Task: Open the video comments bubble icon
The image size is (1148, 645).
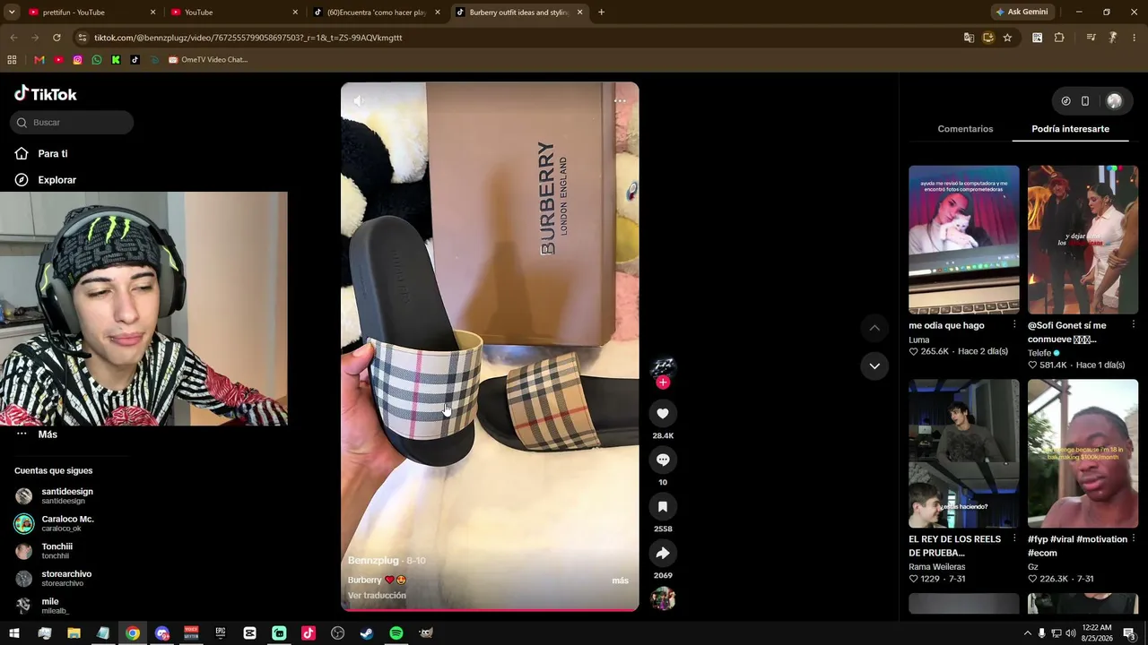Action: (663, 460)
